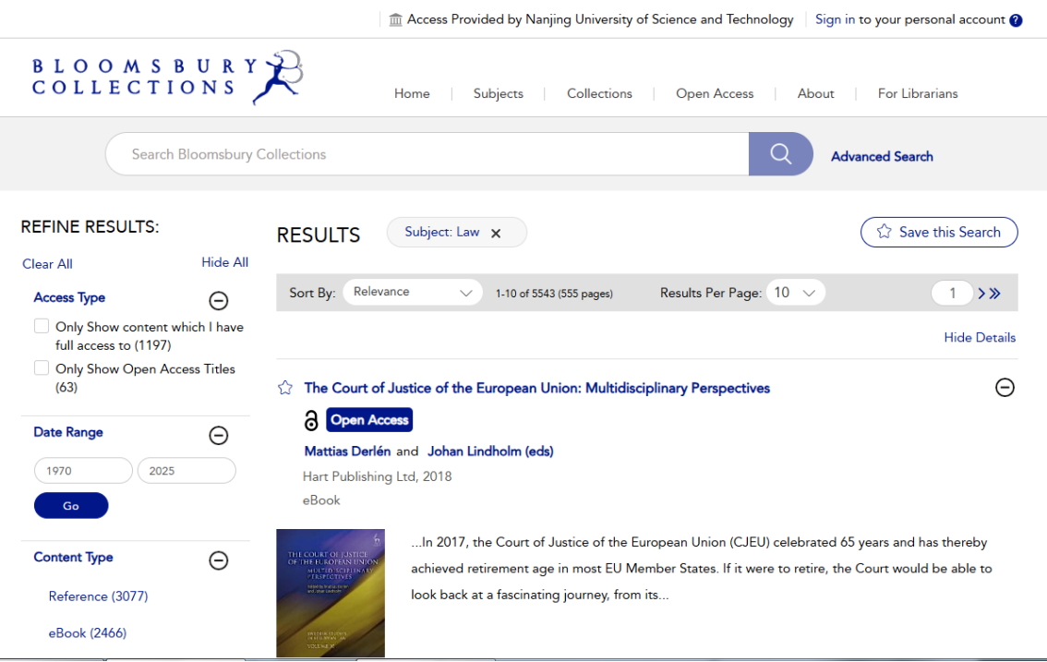The height and width of the screenshot is (662, 1047).
Task: Collapse the Date Range filter section
Action: point(218,436)
